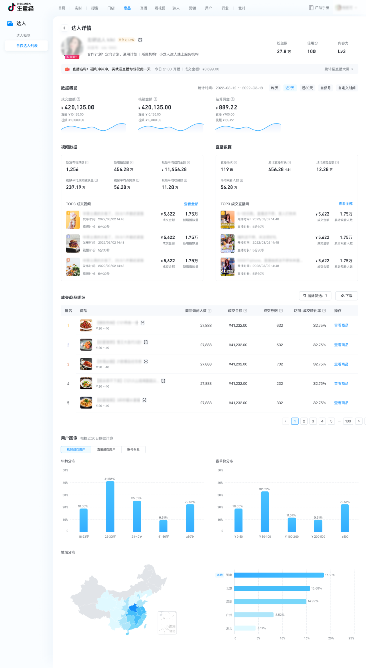Expand 跳转至直播大屏 link arrow

[x=352, y=69]
